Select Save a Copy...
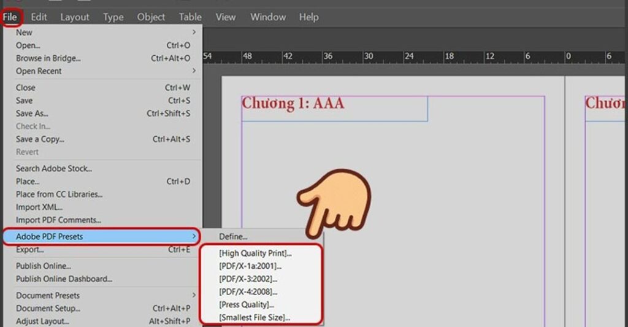This screenshot has height=327, width=628. (x=102, y=139)
